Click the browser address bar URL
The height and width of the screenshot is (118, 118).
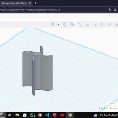coord(30,10)
